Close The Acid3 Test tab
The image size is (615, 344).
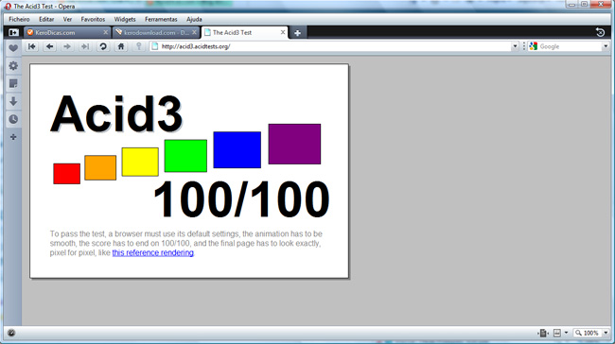[x=283, y=32]
